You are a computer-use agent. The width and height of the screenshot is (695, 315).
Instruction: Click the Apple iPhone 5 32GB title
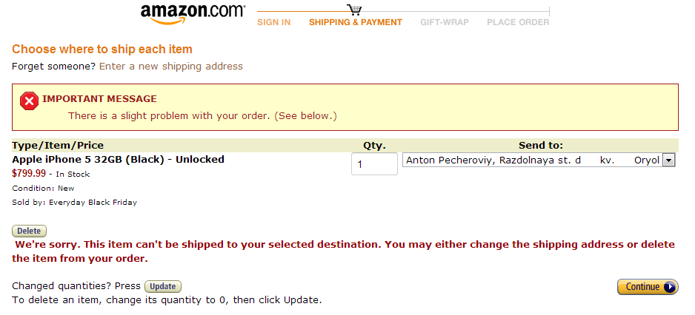pos(118,159)
